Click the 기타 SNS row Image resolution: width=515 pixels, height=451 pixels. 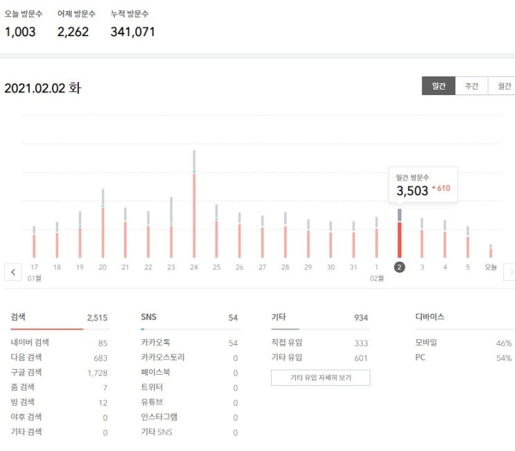(189, 432)
